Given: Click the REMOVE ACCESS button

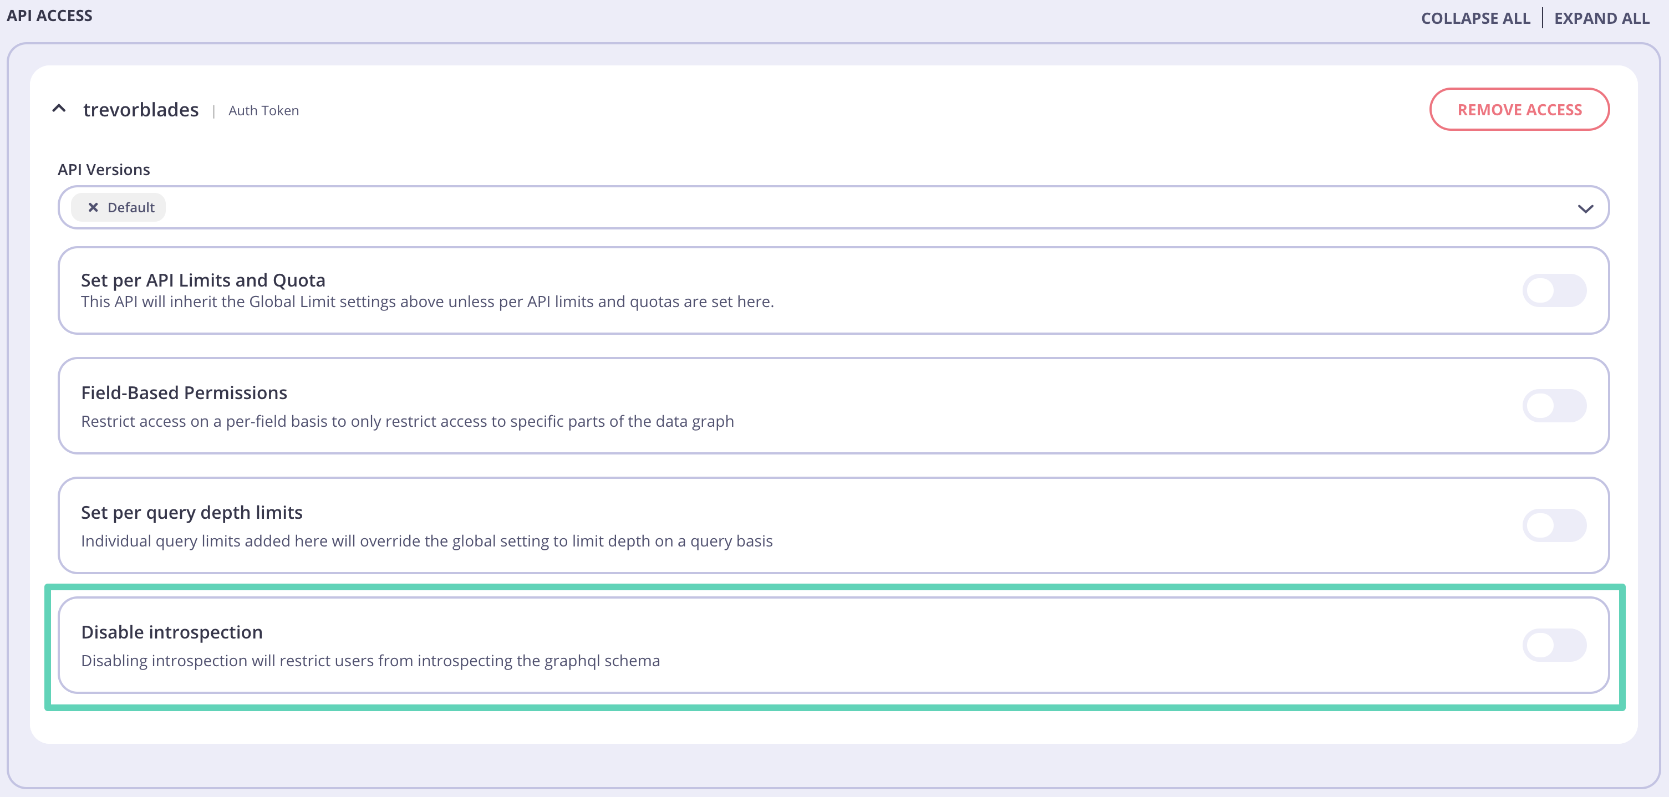Looking at the screenshot, I should 1519,109.
